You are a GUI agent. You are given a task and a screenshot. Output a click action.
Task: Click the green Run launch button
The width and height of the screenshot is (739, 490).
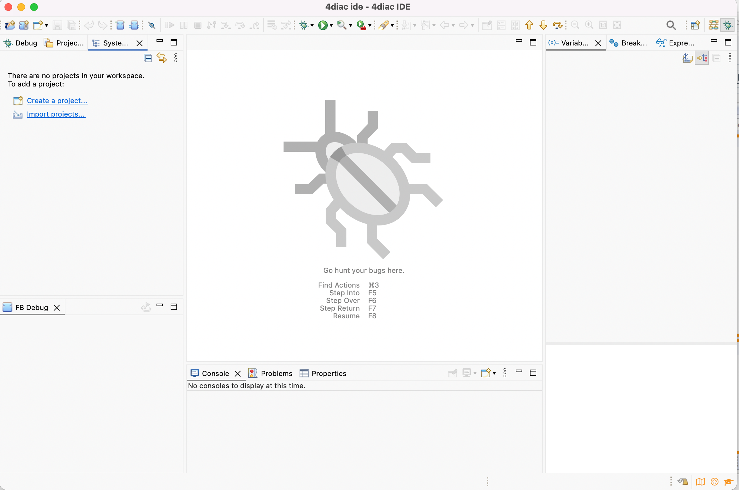pos(323,25)
